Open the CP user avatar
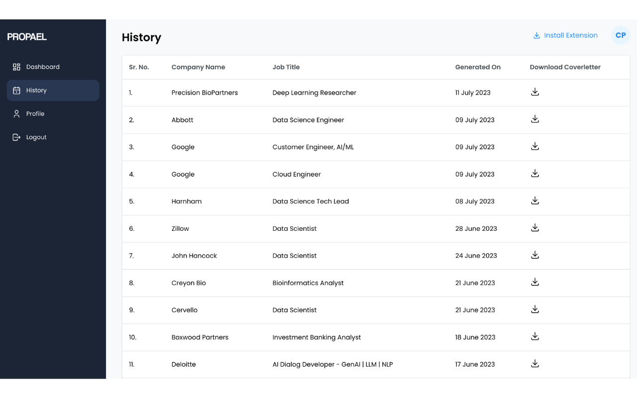 click(x=621, y=35)
